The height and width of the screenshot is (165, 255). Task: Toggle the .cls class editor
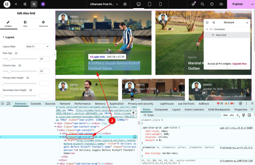pyautogui.click(x=232, y=115)
